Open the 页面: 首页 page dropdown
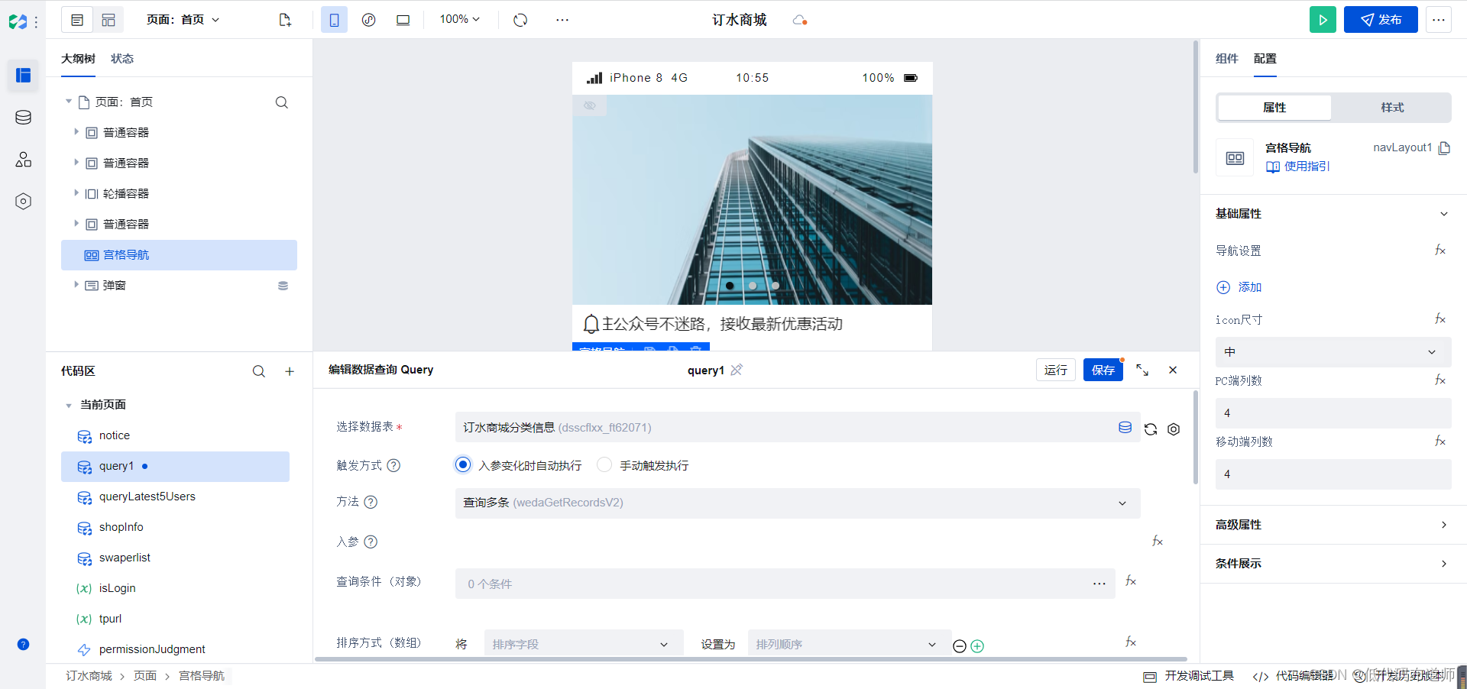 (x=183, y=20)
